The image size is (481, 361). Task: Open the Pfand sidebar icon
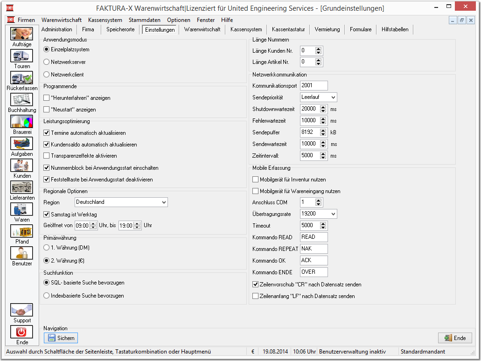coord(21,231)
